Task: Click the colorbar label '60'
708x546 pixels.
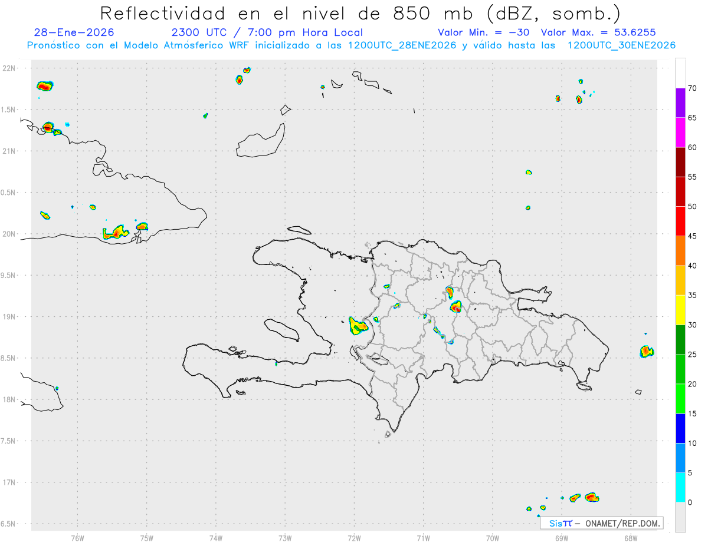Action: click(692, 147)
